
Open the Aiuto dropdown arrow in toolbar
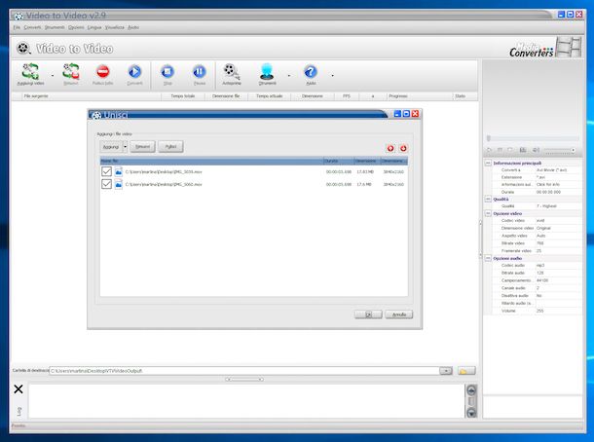tap(333, 75)
